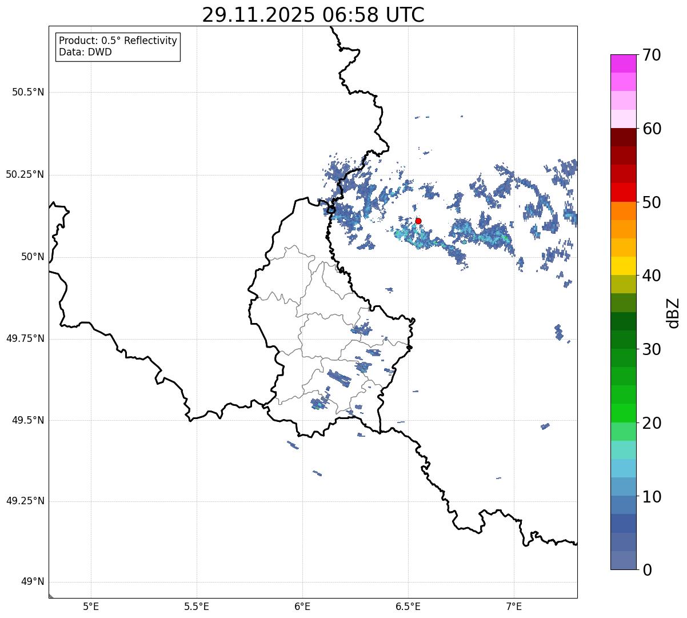Click the colorbar tick label 60
The width and height of the screenshot is (687, 618).
tap(652, 129)
